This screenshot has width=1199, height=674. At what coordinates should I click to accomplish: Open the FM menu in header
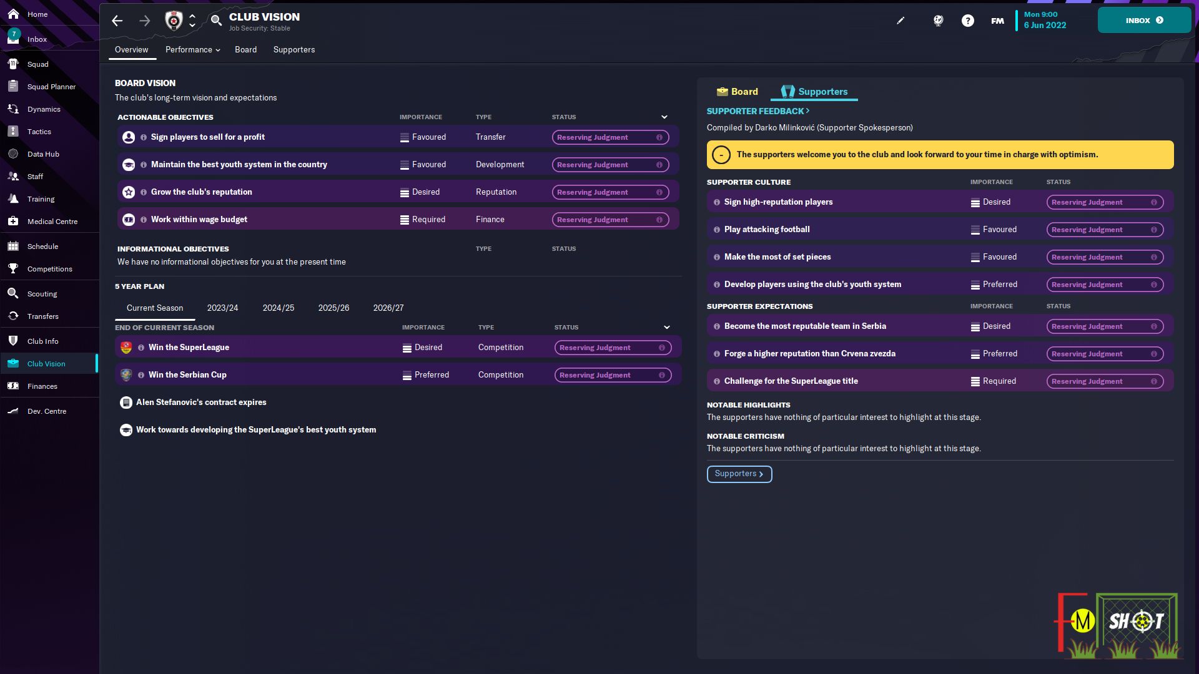click(x=997, y=21)
